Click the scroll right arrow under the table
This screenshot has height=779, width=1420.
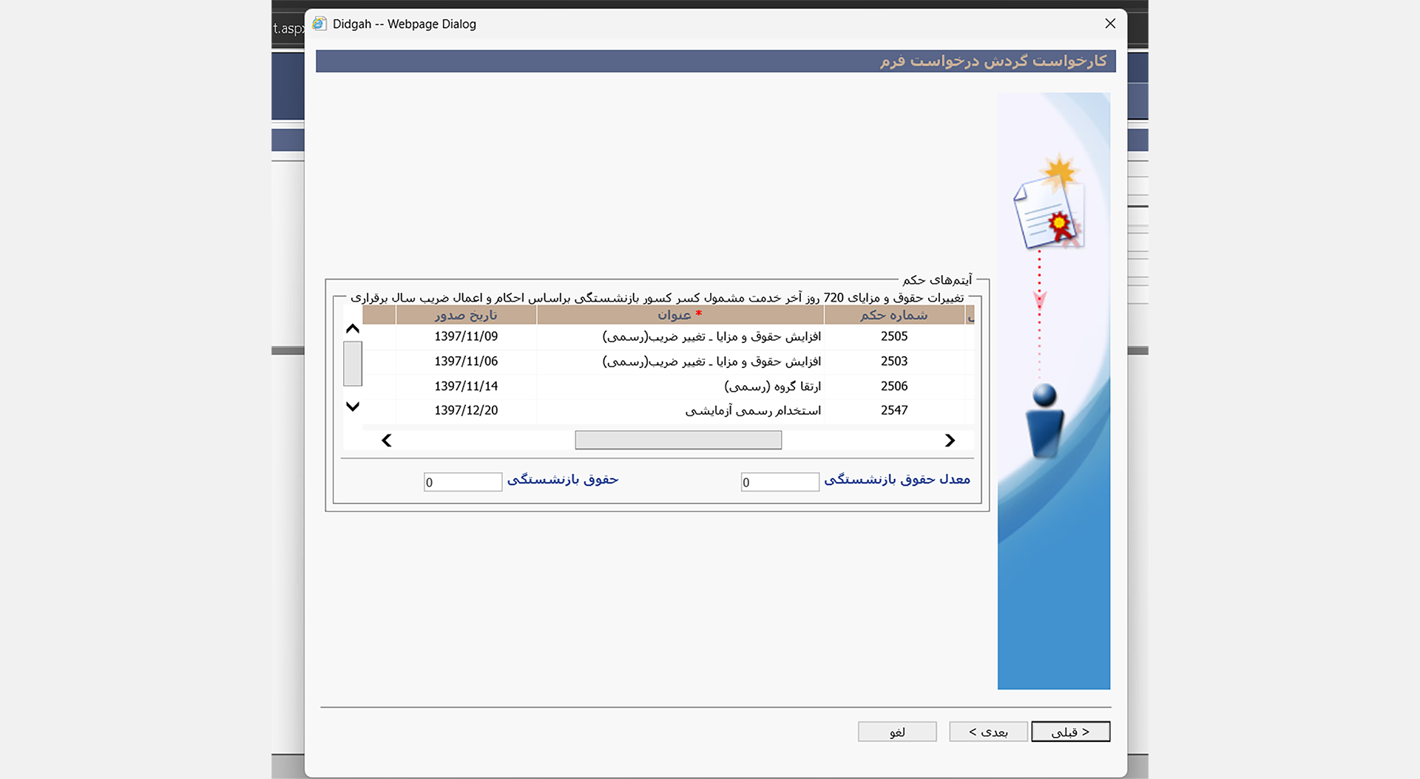[950, 440]
